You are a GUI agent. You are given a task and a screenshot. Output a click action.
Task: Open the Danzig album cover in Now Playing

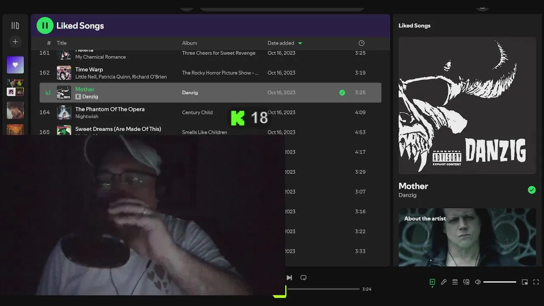click(467, 105)
